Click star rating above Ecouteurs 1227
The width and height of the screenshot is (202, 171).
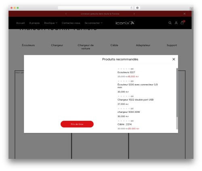pyautogui.click(x=124, y=69)
